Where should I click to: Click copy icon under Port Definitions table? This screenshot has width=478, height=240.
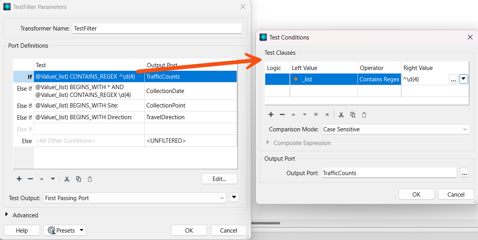[79, 179]
